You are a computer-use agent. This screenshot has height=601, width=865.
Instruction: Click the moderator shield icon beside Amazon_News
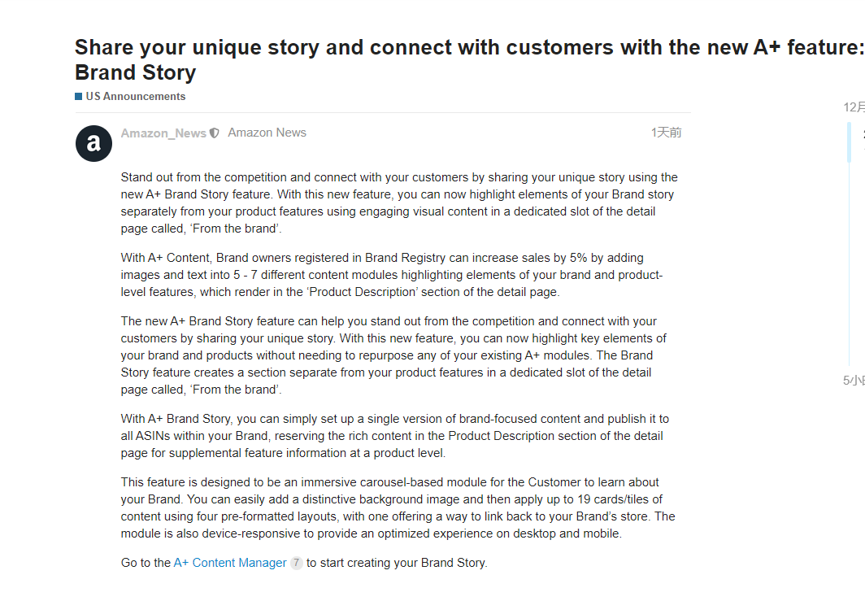coord(215,133)
